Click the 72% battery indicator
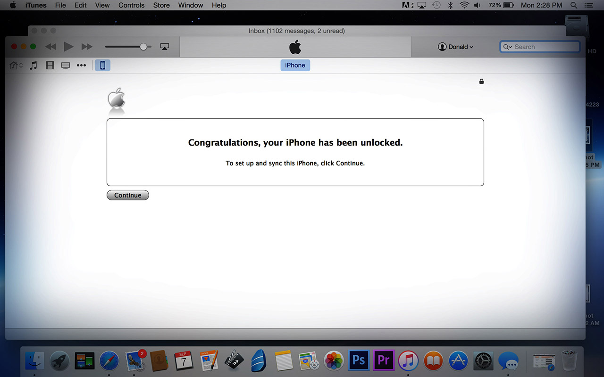Screen dimensions: 604x377 pos(501,5)
